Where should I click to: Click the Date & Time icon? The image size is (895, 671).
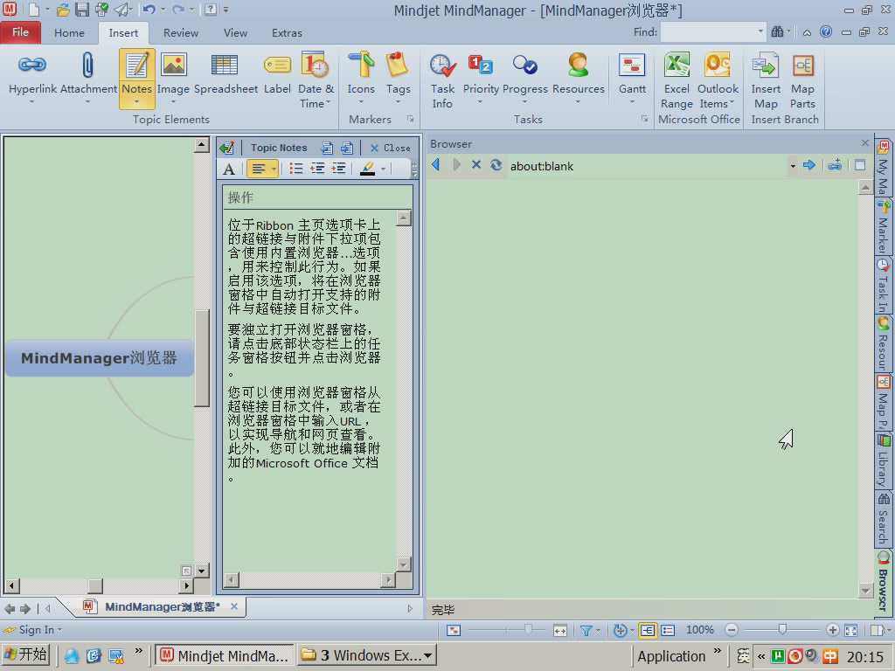tap(315, 65)
